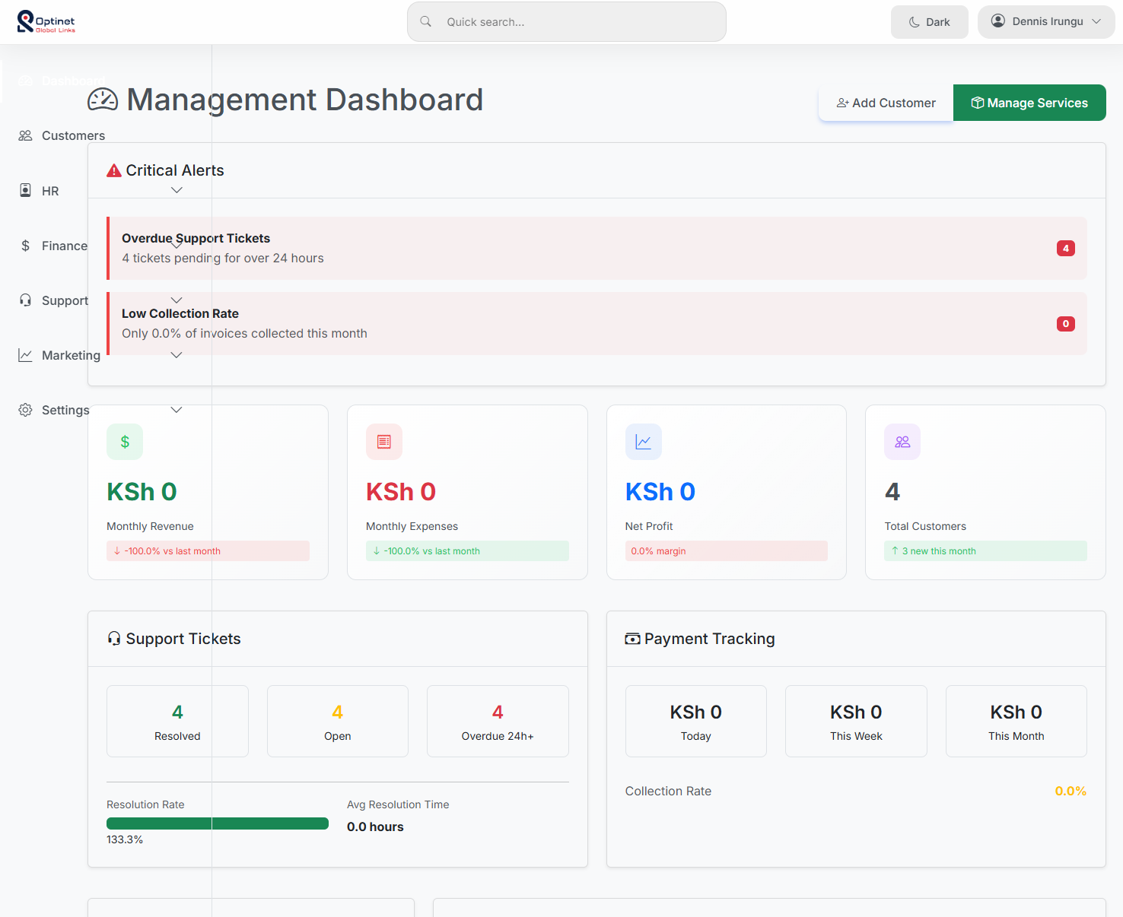Click the moon icon on Dark button
This screenshot has width=1123, height=917.
pyautogui.click(x=915, y=22)
